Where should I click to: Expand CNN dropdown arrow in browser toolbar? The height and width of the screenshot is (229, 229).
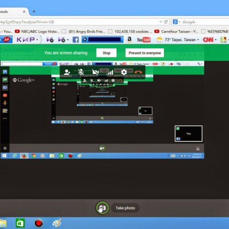click(216, 40)
